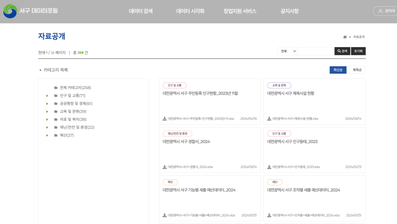Sort by 최신순 toggle
Screen dimensions: 397x224
click(x=338, y=70)
